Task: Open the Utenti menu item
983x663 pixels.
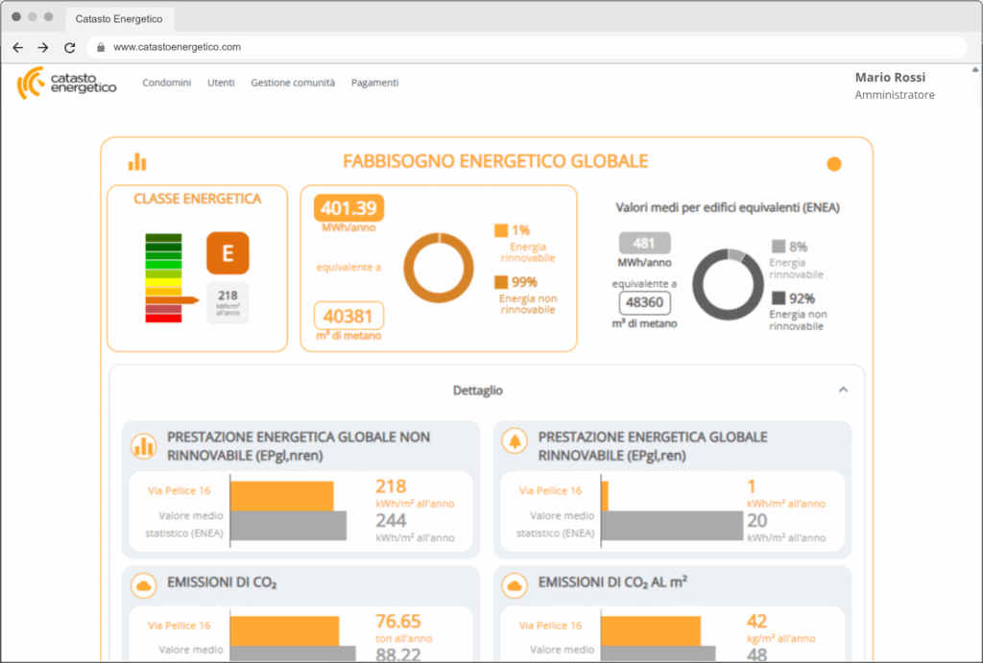Action: [x=221, y=83]
